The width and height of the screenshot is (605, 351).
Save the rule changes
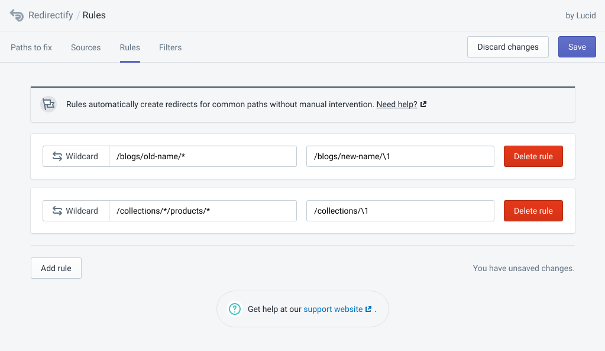[x=577, y=47]
